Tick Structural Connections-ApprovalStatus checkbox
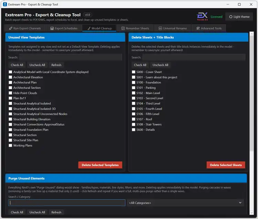Image resolution: width=258 pixels, height=219 pixels. point(10,125)
